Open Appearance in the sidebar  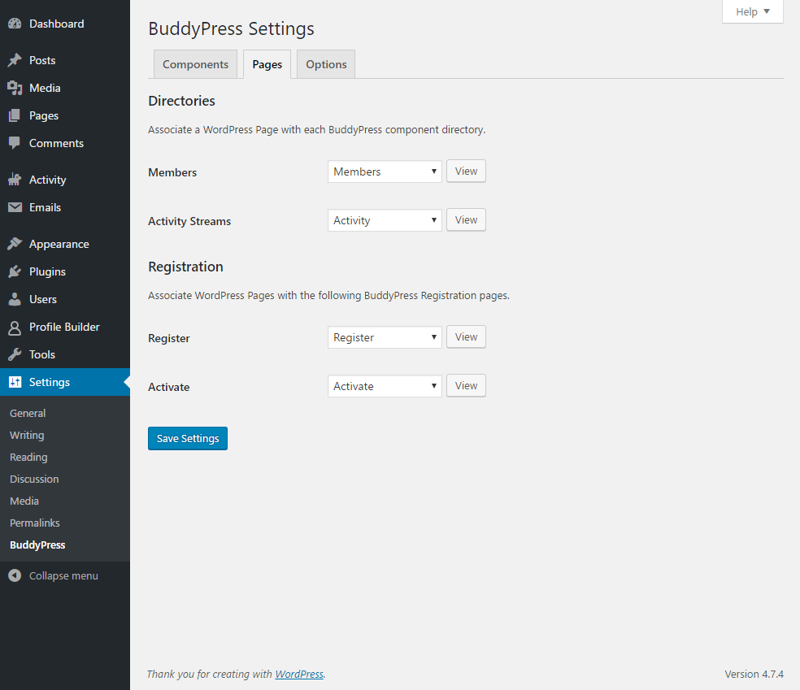(x=65, y=244)
